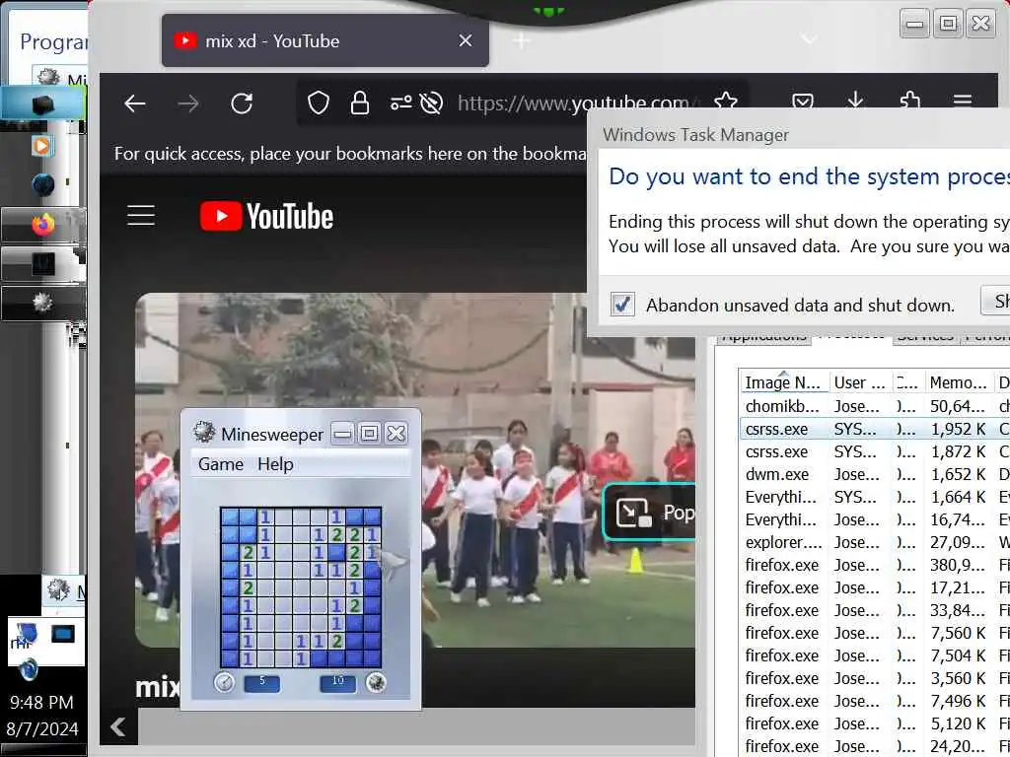The width and height of the screenshot is (1010, 757).
Task: Select Everythi... row using 16,74...
Action: coord(875,518)
